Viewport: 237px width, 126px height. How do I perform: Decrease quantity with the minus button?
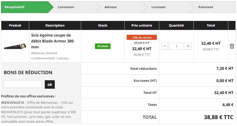165,46
